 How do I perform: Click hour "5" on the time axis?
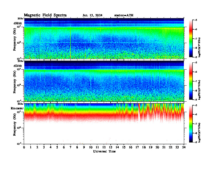[x=57, y=147]
